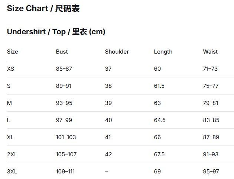Click the length value 61.5
Viewport: 234px width, 179px height.
[159, 86]
